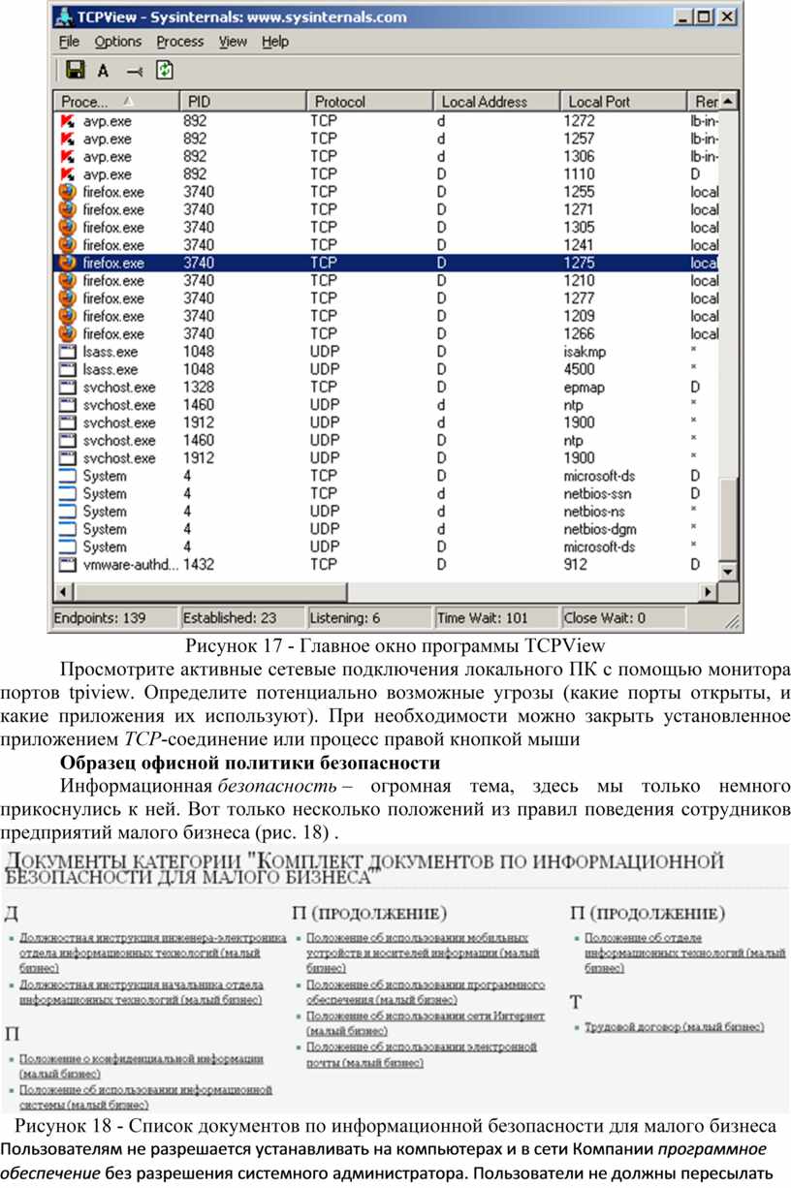Select the System UDP row with microsoft-ds
The width and height of the screenshot is (791, 1188).
tap(387, 547)
